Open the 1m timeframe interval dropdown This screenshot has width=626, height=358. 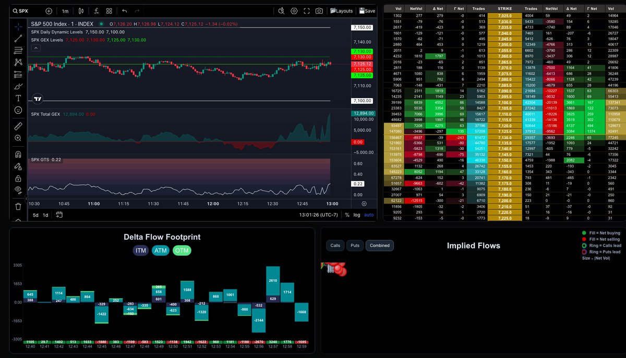[65, 10]
